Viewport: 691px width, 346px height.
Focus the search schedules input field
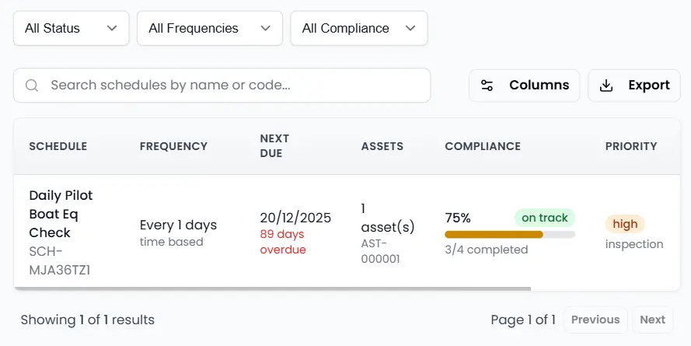click(x=233, y=86)
